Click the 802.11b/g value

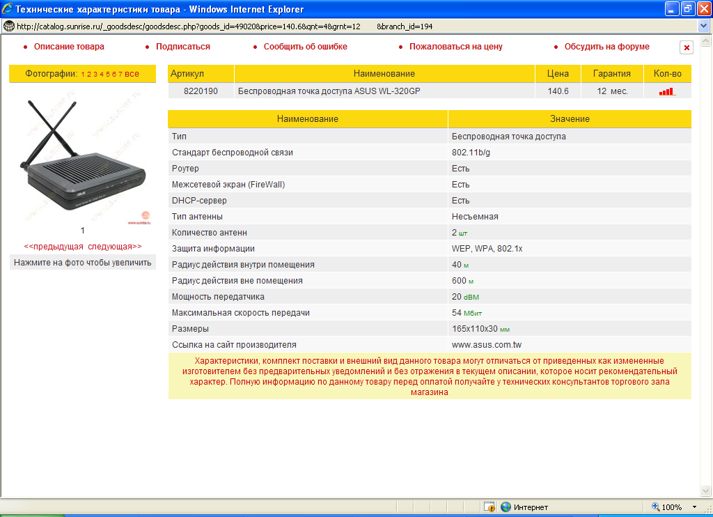[471, 153]
